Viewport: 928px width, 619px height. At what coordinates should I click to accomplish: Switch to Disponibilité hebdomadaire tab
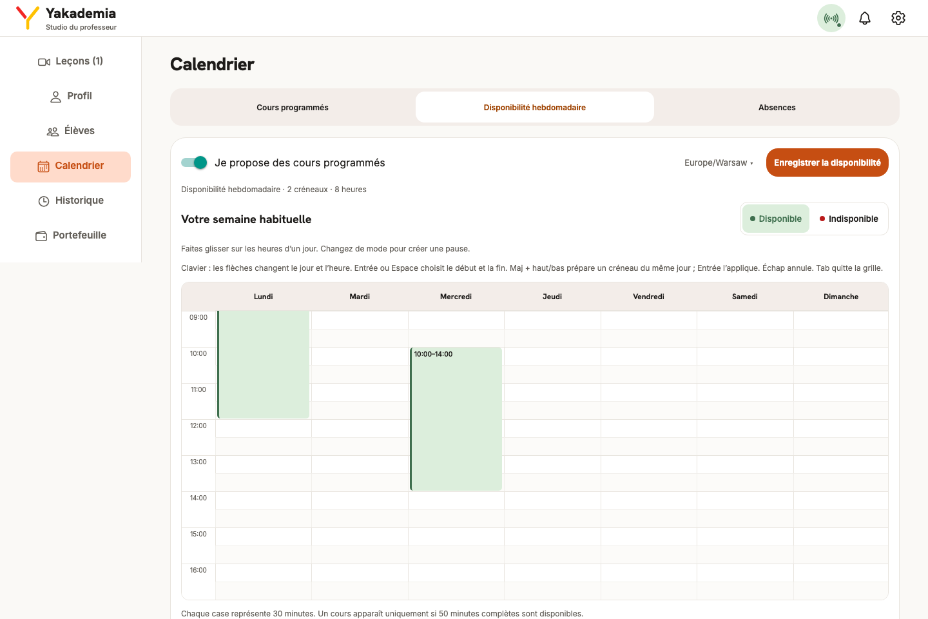[535, 107]
